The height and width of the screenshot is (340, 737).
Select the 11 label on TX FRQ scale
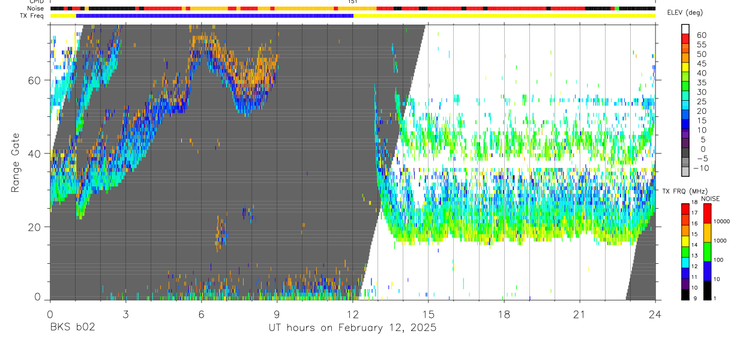point(694,277)
